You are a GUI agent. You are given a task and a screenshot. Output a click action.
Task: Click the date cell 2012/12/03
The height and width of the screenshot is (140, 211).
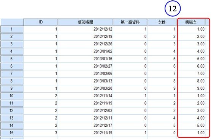click(x=85, y=110)
